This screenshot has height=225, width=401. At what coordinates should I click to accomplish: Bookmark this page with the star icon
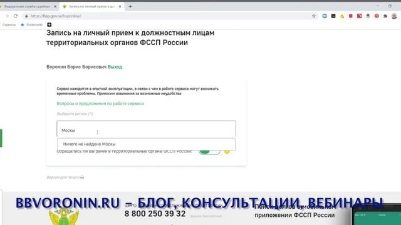point(314,16)
